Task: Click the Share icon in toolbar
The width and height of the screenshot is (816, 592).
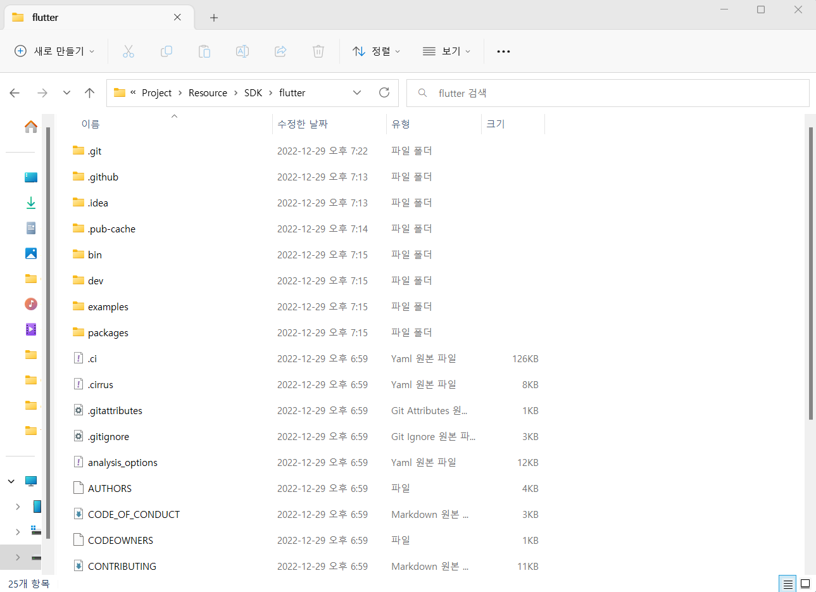Action: point(280,51)
